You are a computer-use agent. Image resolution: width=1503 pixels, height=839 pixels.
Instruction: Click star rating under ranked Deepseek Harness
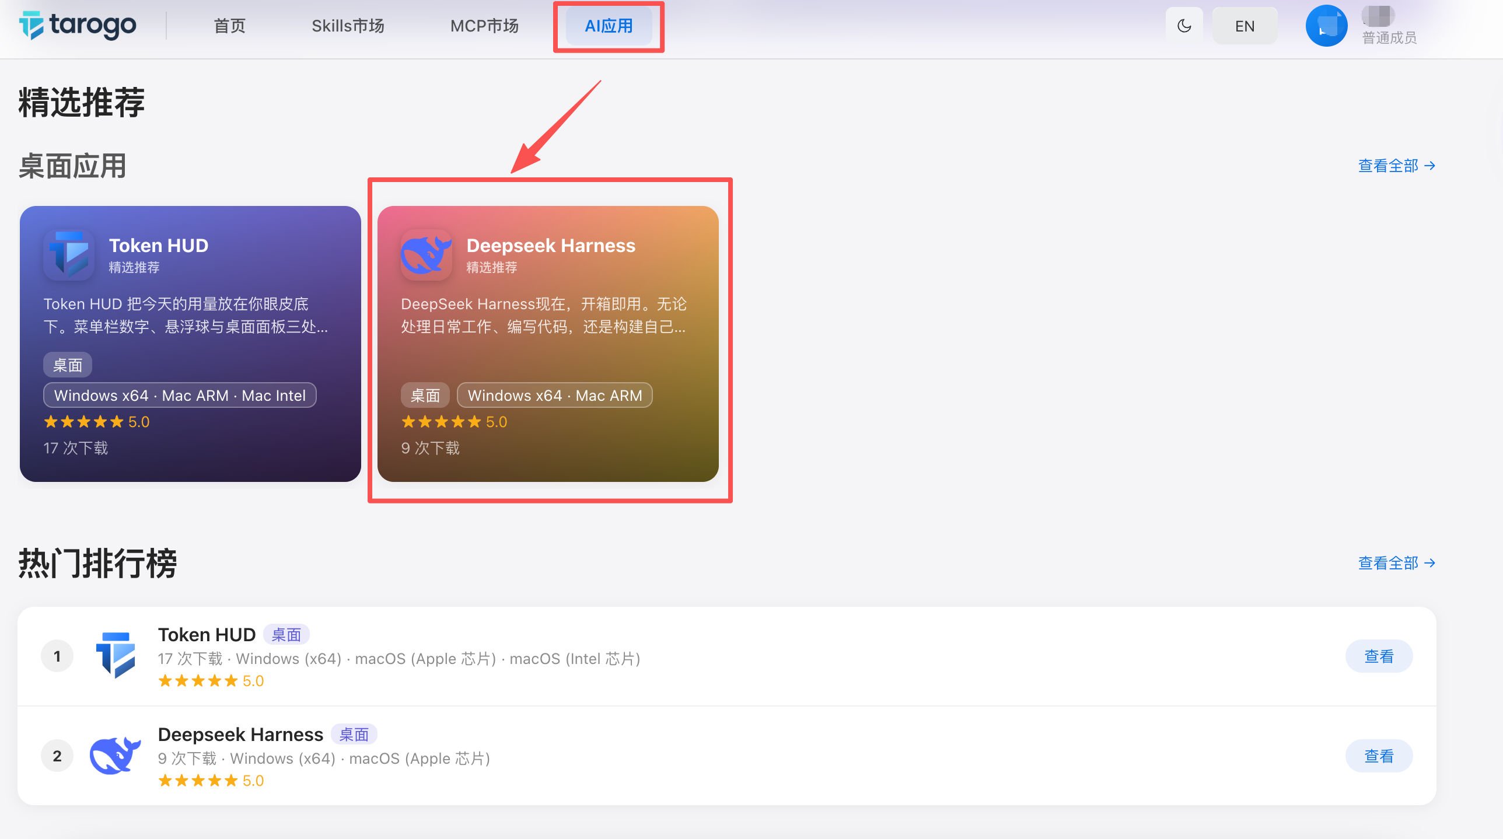[x=211, y=781]
